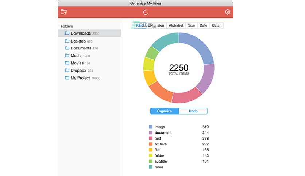This screenshot has width=305, height=176.
Task: Select the Movies folder in sidebar
Action: pyautogui.click(x=77, y=63)
